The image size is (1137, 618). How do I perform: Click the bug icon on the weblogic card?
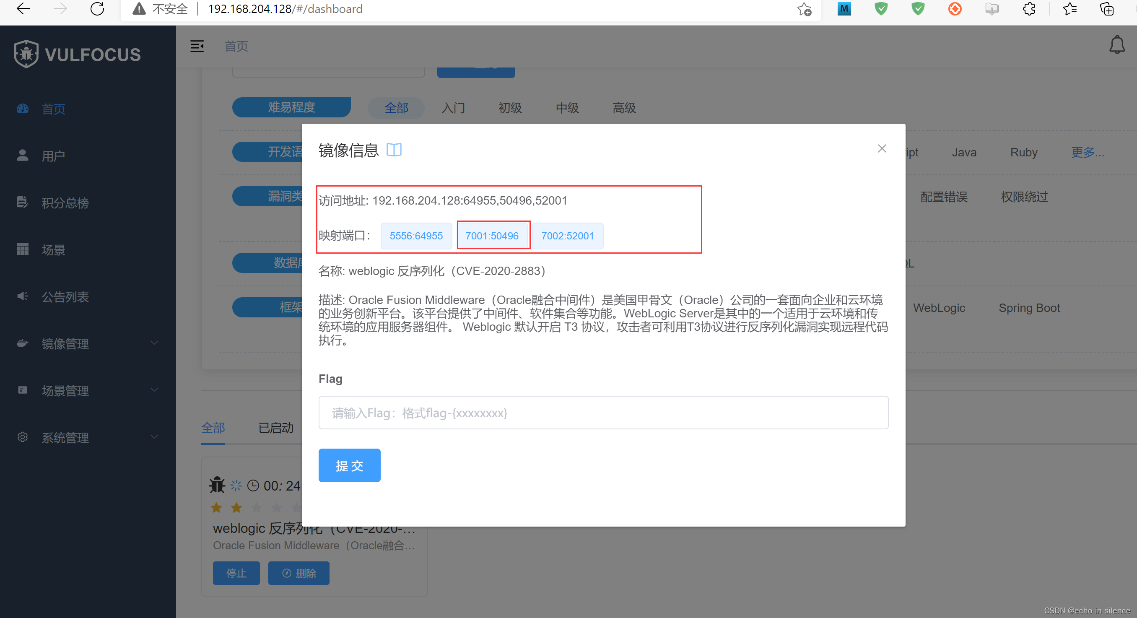click(x=217, y=485)
